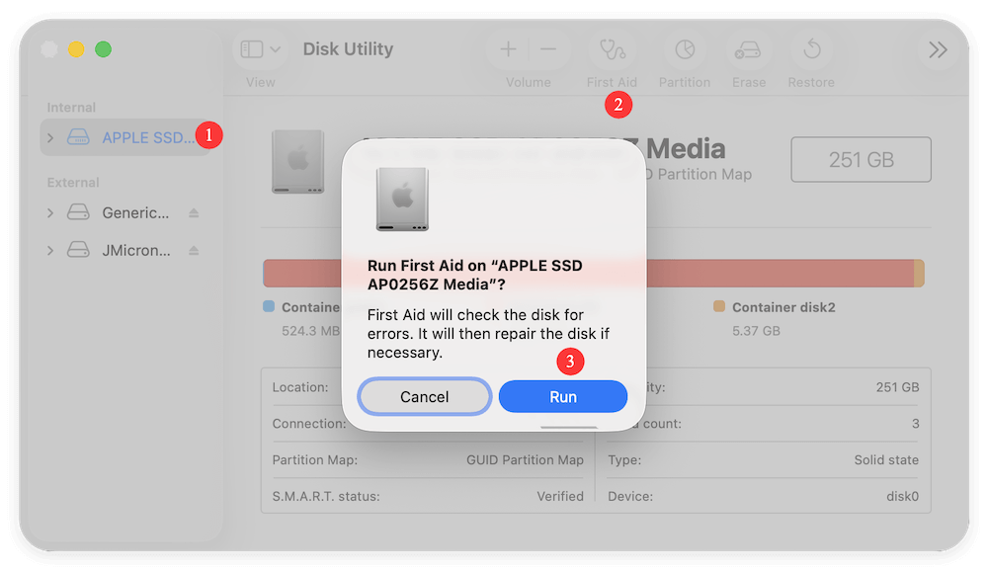Click the Apple drive icon in the dialog
Screen dimensions: 988x570
click(401, 198)
